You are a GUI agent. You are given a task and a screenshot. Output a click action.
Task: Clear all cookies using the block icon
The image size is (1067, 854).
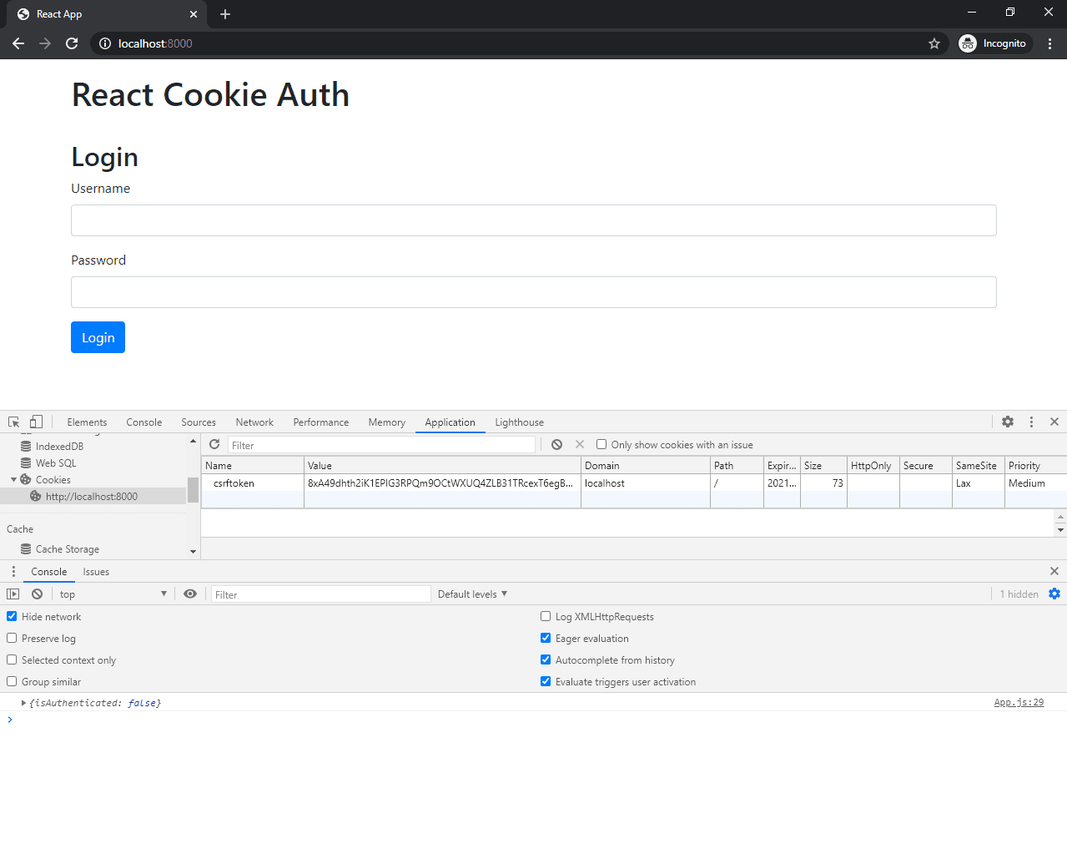pyautogui.click(x=556, y=444)
